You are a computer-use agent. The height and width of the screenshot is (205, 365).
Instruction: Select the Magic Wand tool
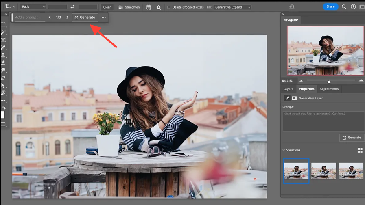4,32
